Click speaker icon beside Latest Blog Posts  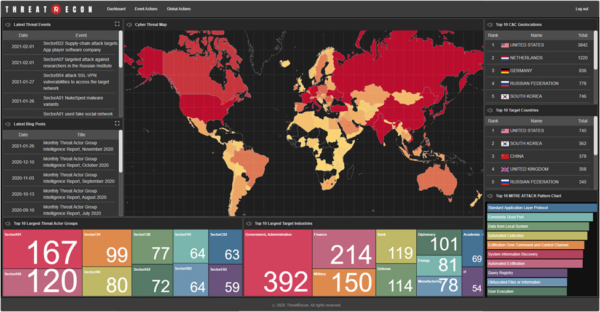click(7, 124)
